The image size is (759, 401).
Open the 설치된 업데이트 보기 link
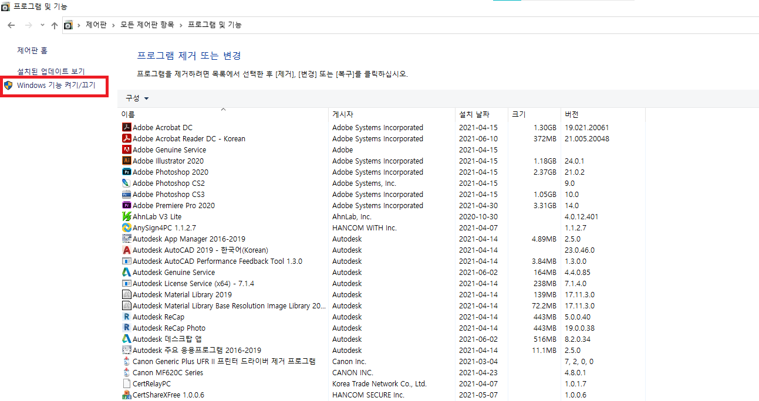click(51, 72)
